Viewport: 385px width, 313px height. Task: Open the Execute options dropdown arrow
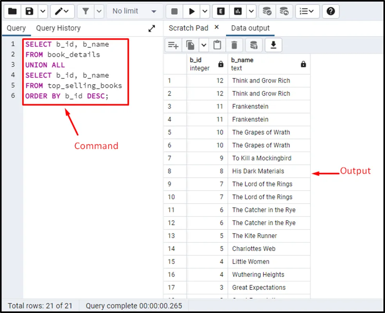[205, 11]
